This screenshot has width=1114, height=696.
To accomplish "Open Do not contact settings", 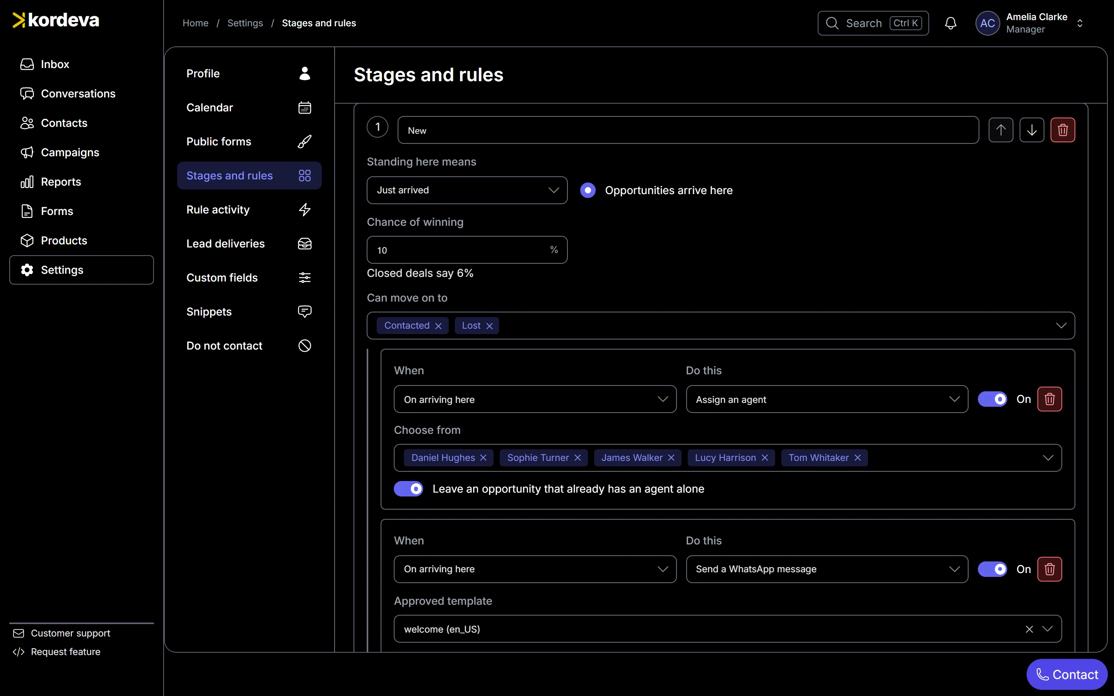I will click(249, 346).
